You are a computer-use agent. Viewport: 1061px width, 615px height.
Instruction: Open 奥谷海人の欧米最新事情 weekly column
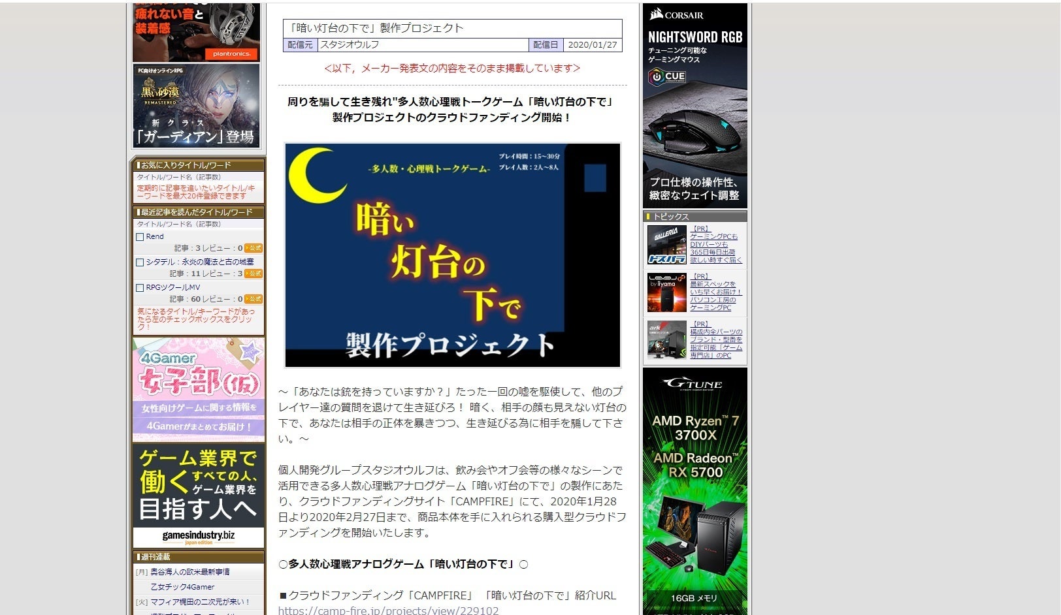[x=190, y=572]
